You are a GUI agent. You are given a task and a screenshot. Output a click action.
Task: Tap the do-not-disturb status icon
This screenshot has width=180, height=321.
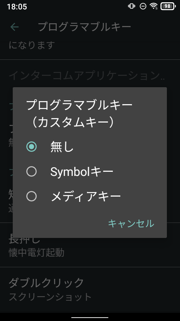click(x=143, y=6)
